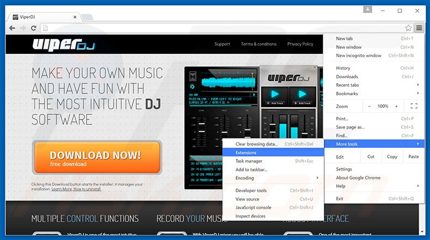Expand More tools submenu
The width and height of the screenshot is (430, 240).
(374, 144)
